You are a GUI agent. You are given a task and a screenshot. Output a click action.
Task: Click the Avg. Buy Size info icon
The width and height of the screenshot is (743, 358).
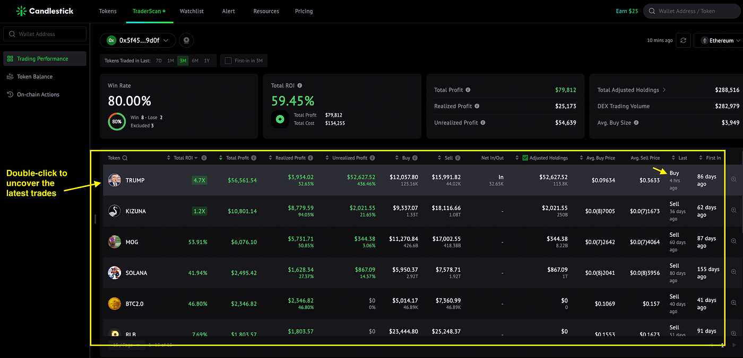point(636,122)
